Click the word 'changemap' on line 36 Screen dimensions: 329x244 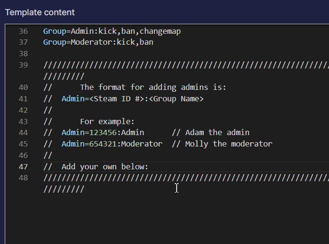pyautogui.click(x=160, y=31)
